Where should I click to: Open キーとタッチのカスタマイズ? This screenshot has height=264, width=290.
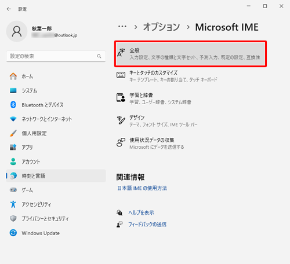(190, 76)
